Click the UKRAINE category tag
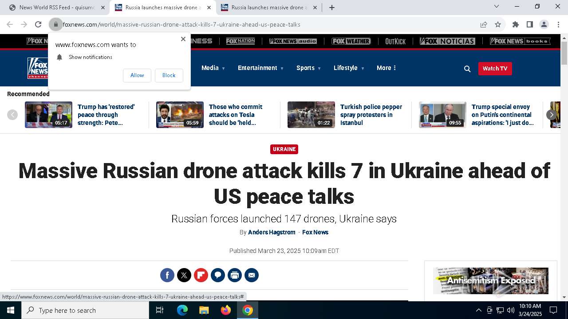The image size is (568, 319). [x=284, y=149]
